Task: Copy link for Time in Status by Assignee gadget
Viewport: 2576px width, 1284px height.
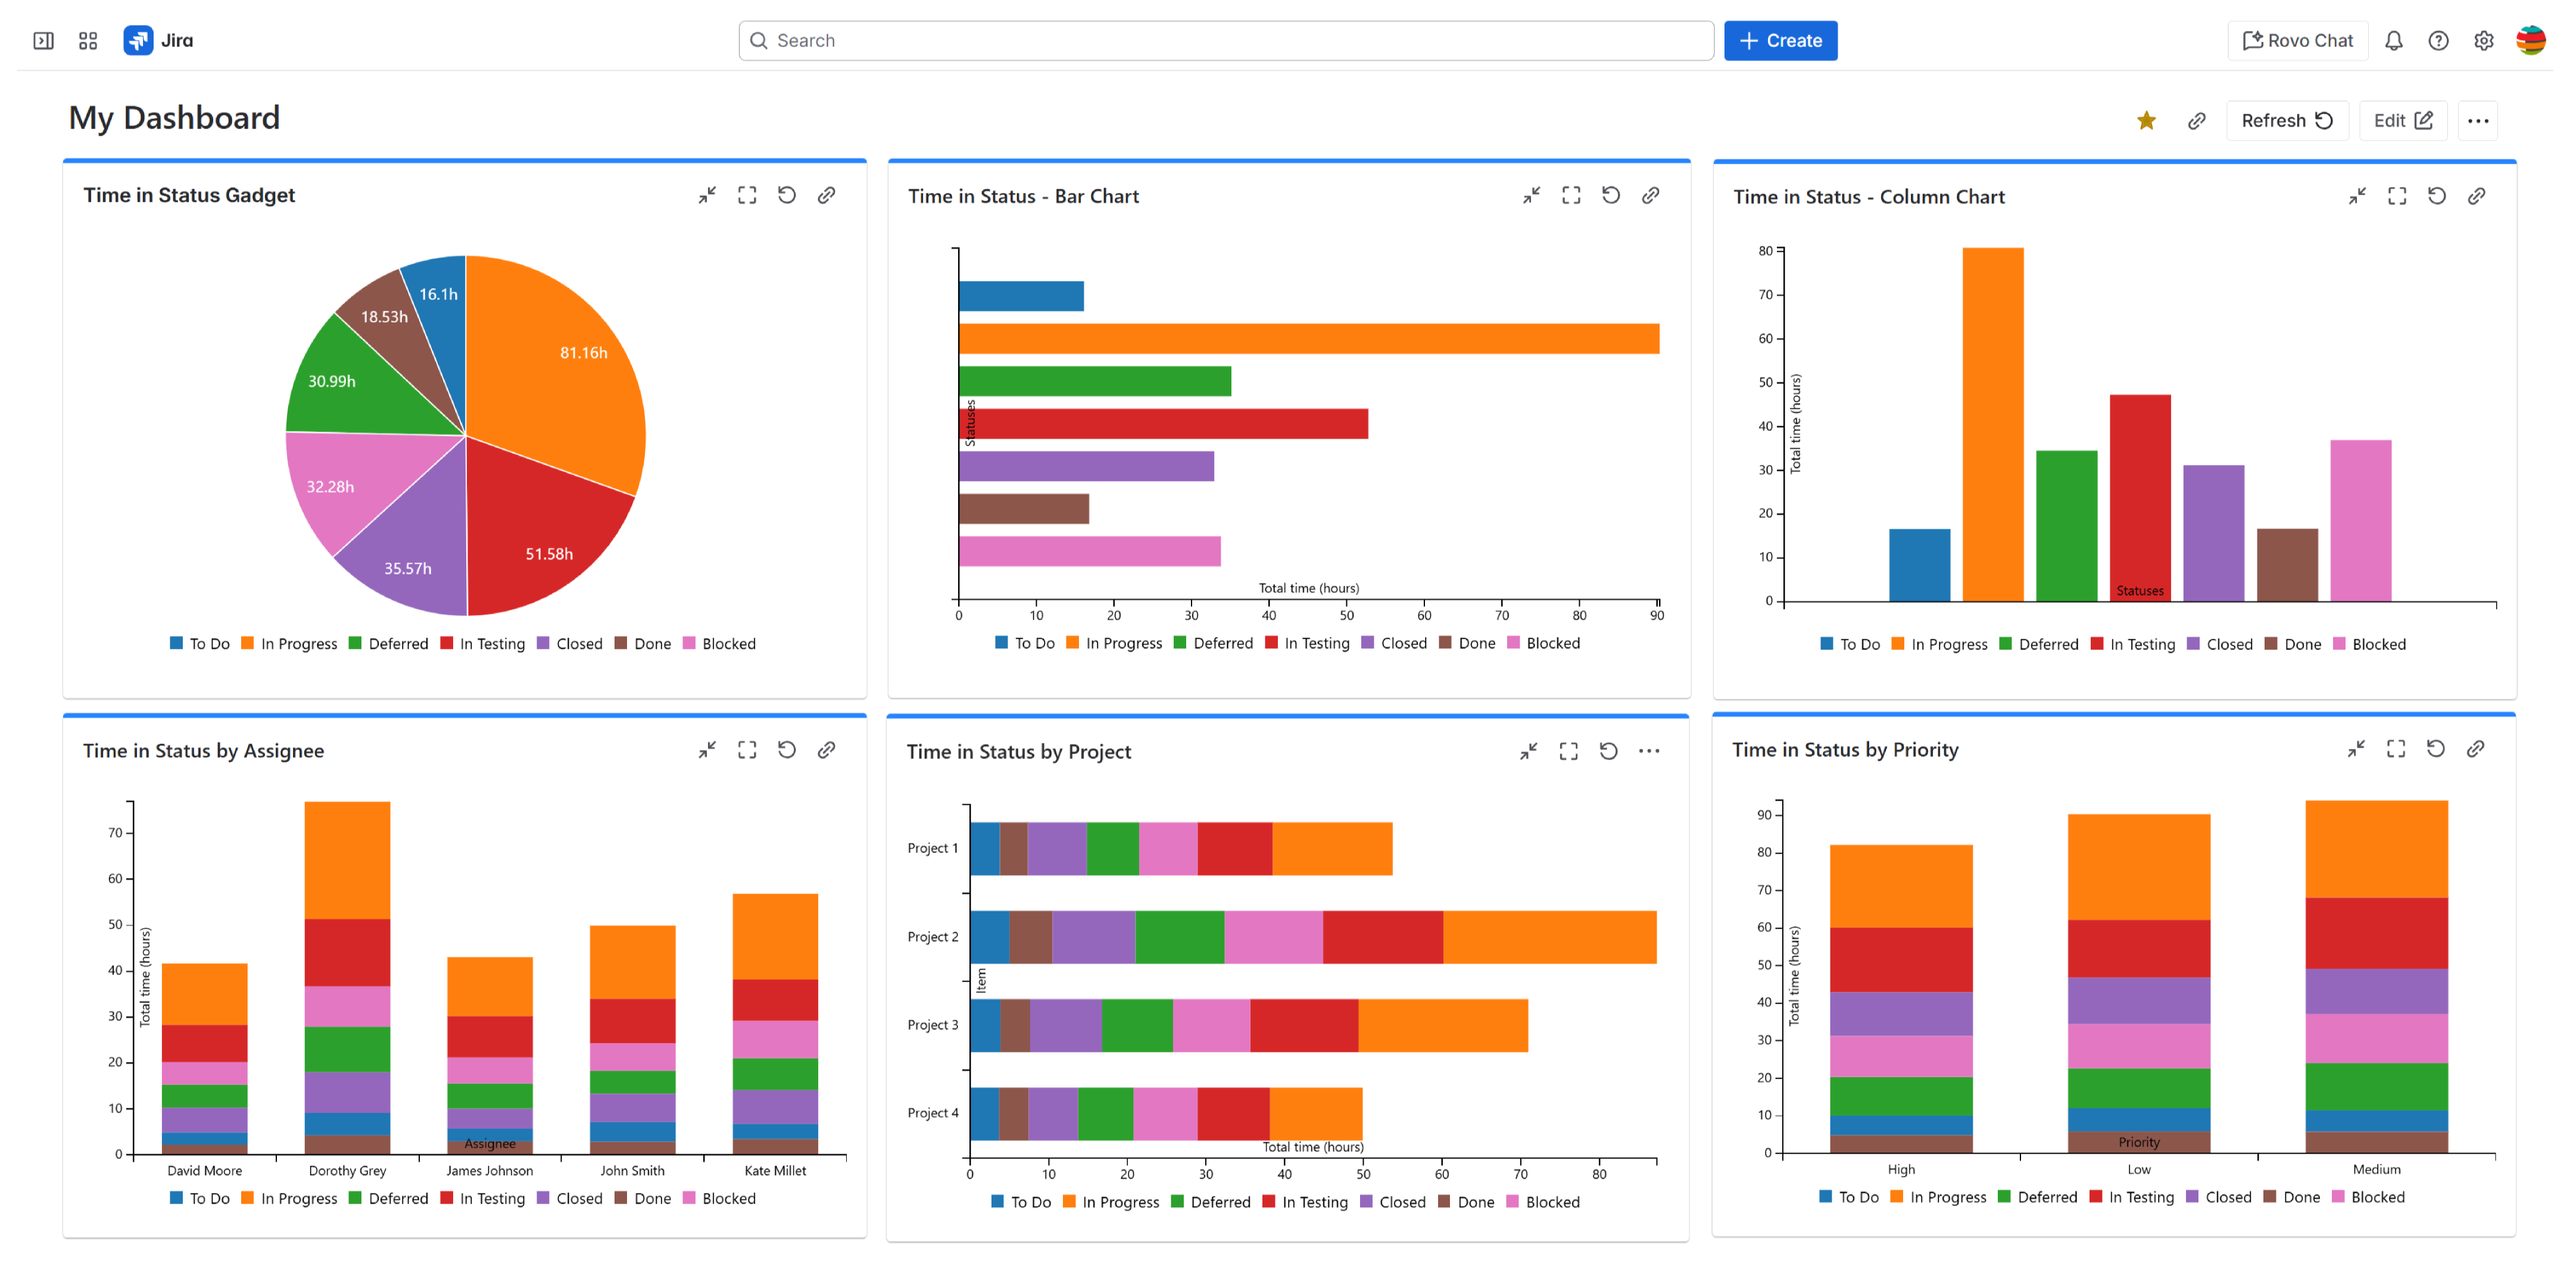Action: pyautogui.click(x=827, y=749)
